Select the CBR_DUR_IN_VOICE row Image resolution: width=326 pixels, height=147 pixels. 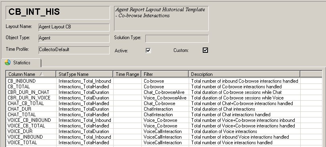164,98
